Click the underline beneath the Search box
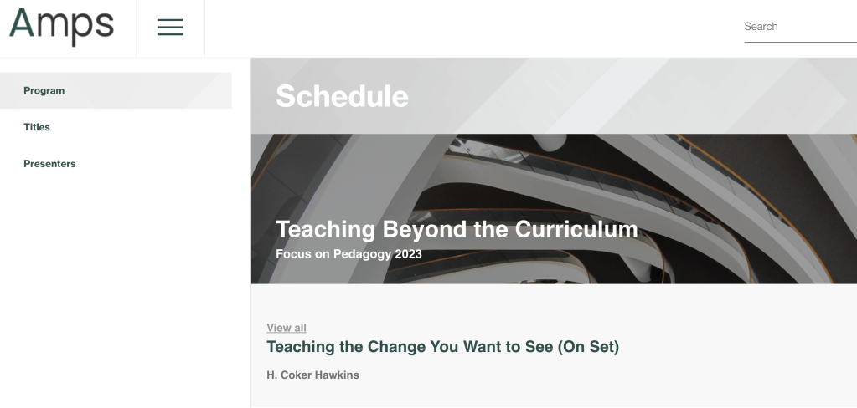The image size is (857, 408). (800, 42)
